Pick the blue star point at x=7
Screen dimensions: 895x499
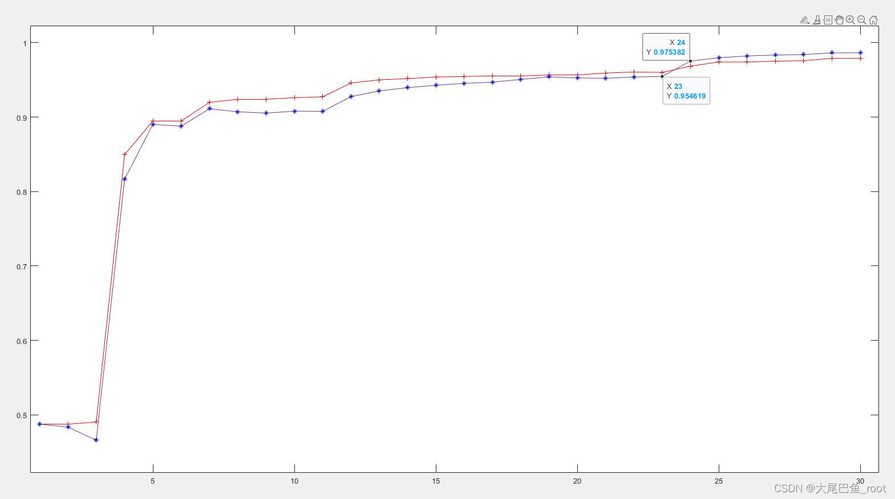pos(209,108)
